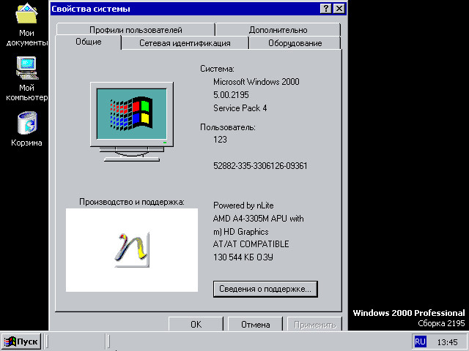Switch to the Профили пользователей tab
Viewport: 469px width, 351px height.
point(136,29)
